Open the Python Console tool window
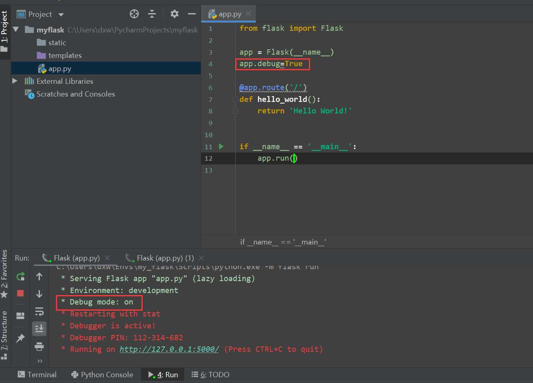The width and height of the screenshot is (533, 383). pos(102,375)
